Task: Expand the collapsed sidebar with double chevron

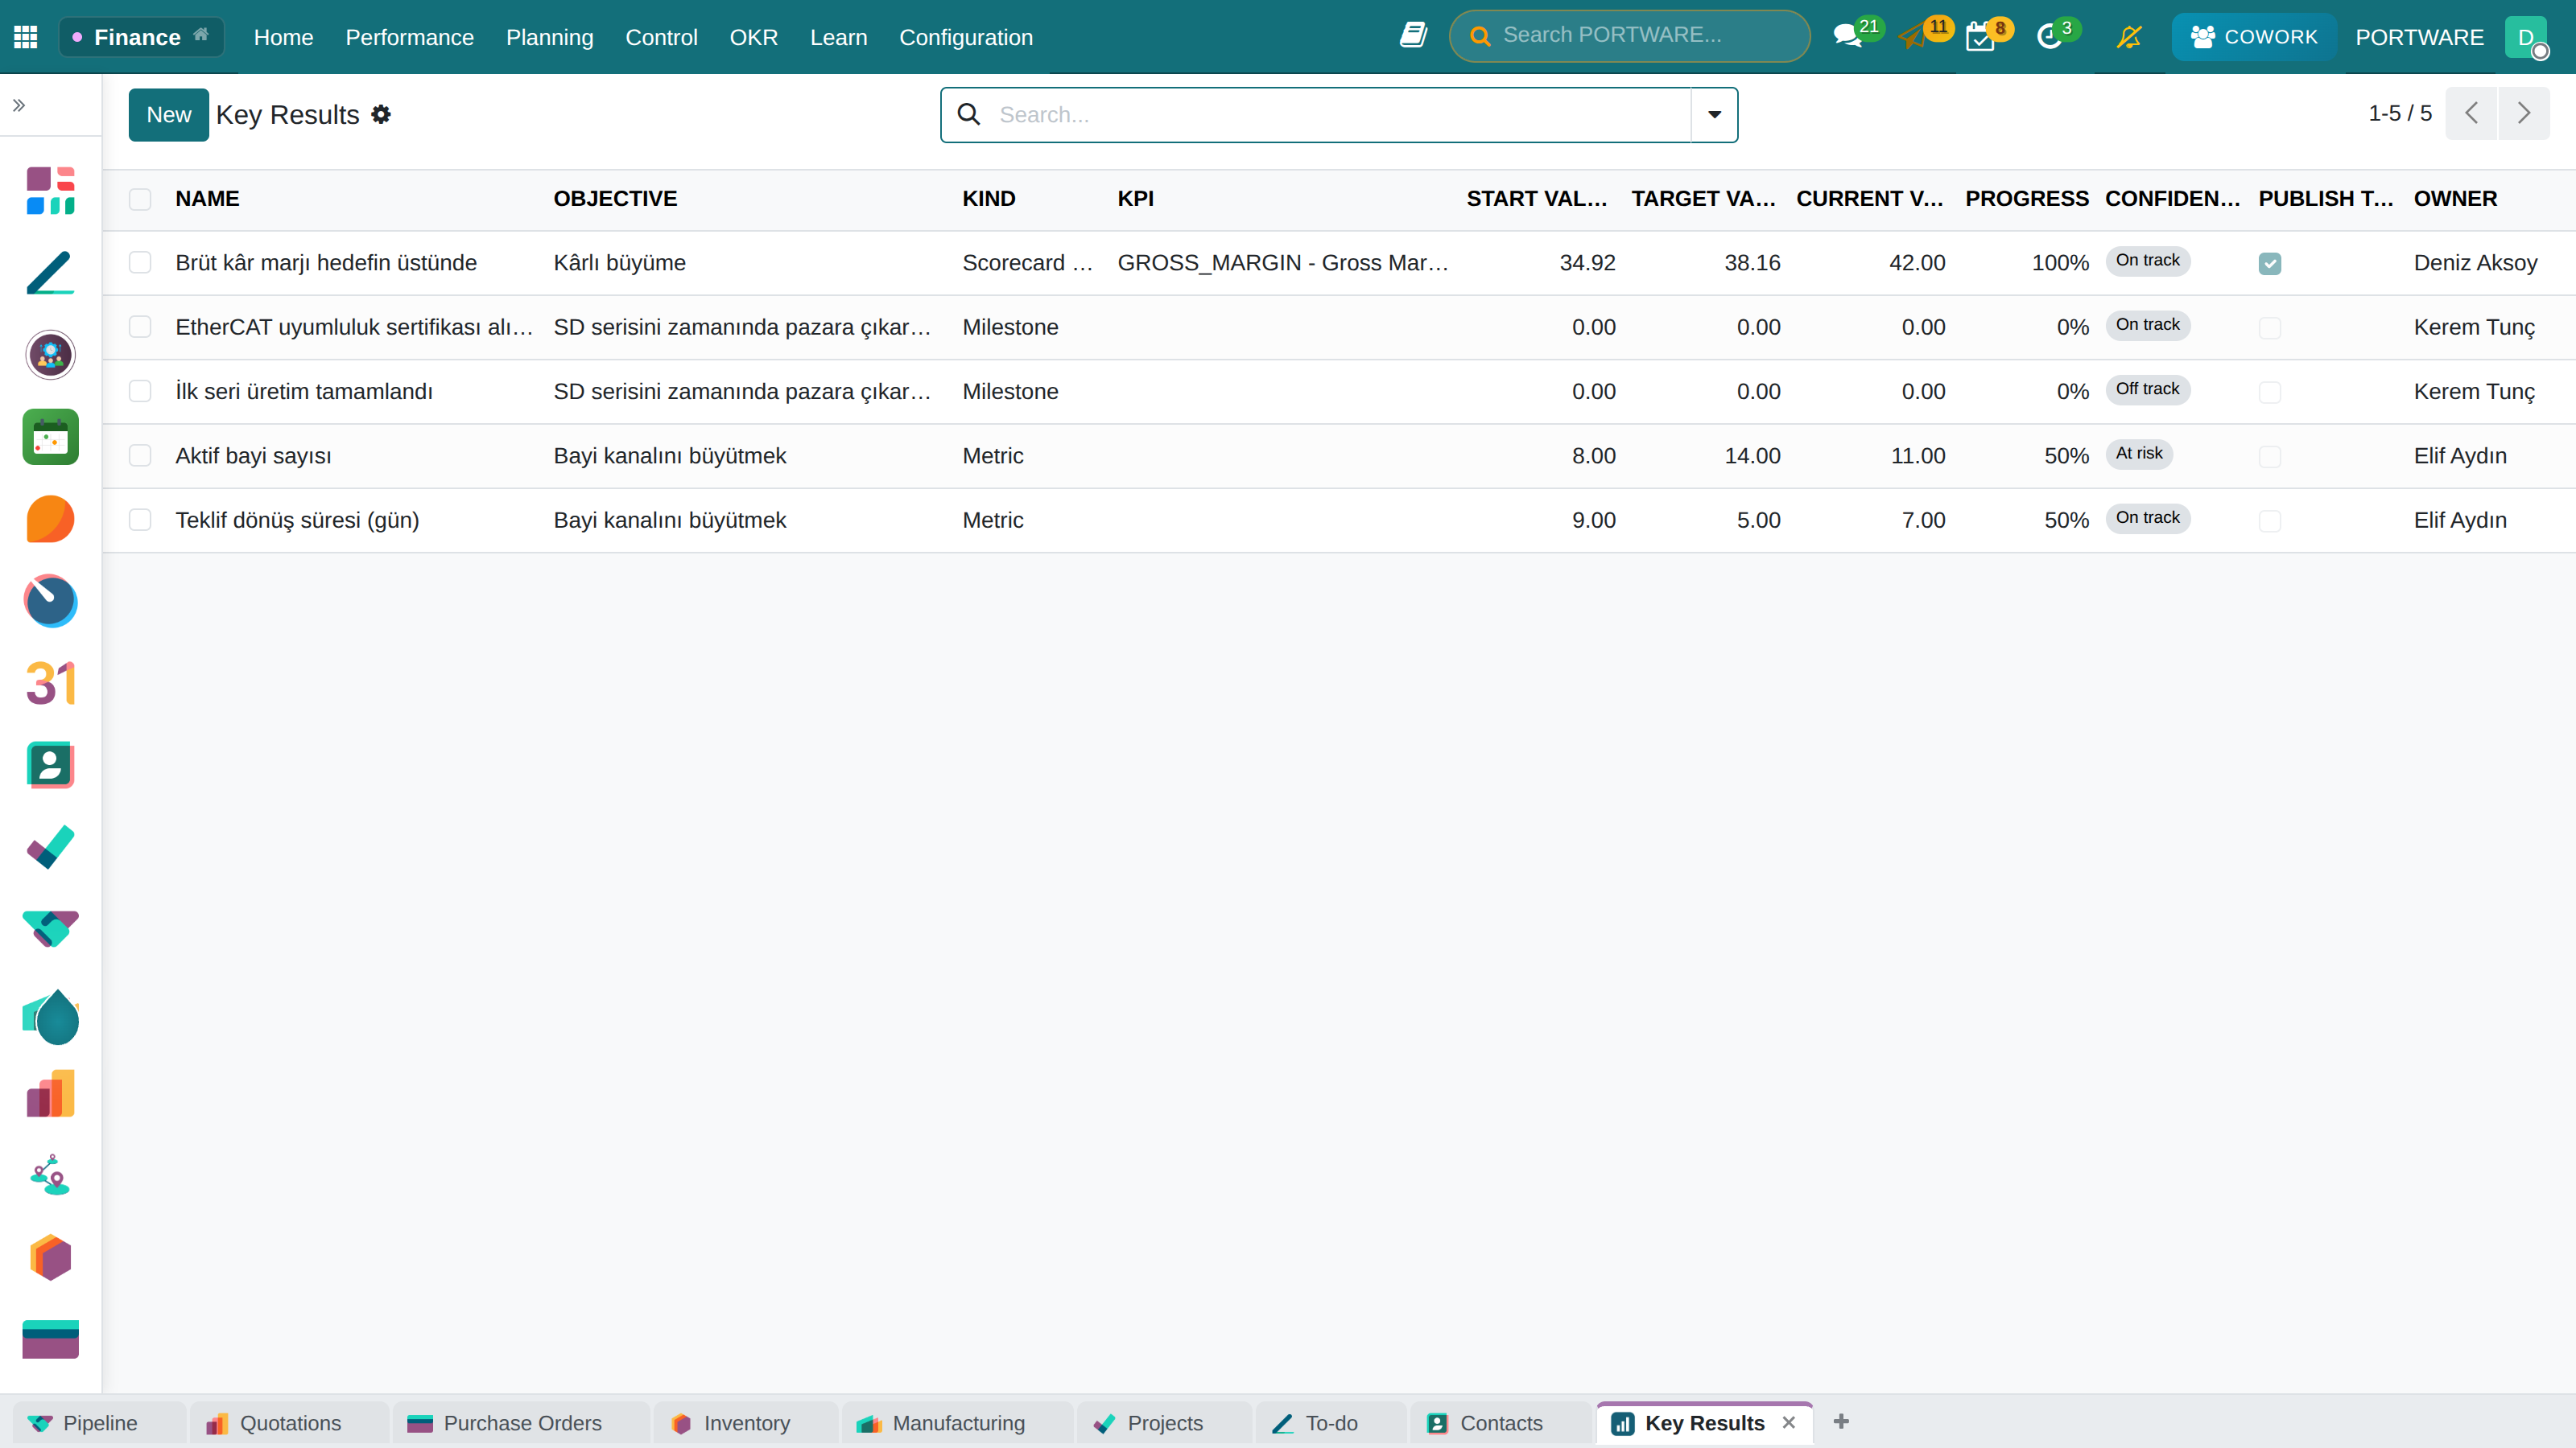Action: pyautogui.click(x=19, y=105)
